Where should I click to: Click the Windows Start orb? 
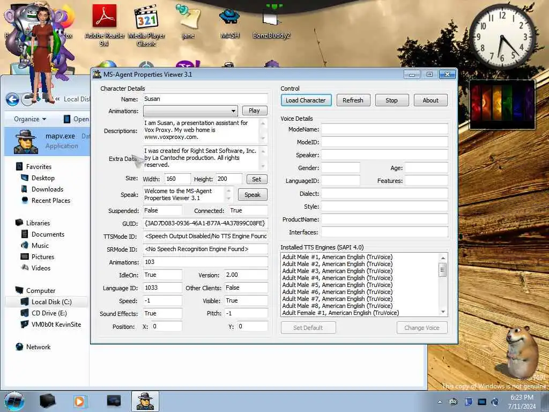(14, 401)
